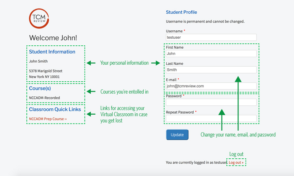Viewport: 294px width, 176px height.
Task: Click the Welcome John! title
Action: [53, 38]
